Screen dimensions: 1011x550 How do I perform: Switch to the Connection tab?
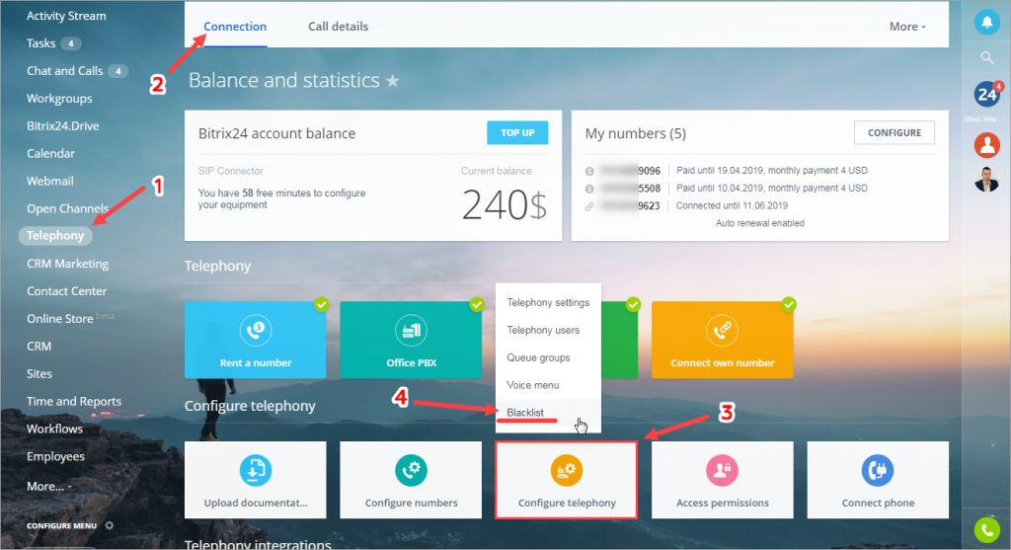pos(235,27)
